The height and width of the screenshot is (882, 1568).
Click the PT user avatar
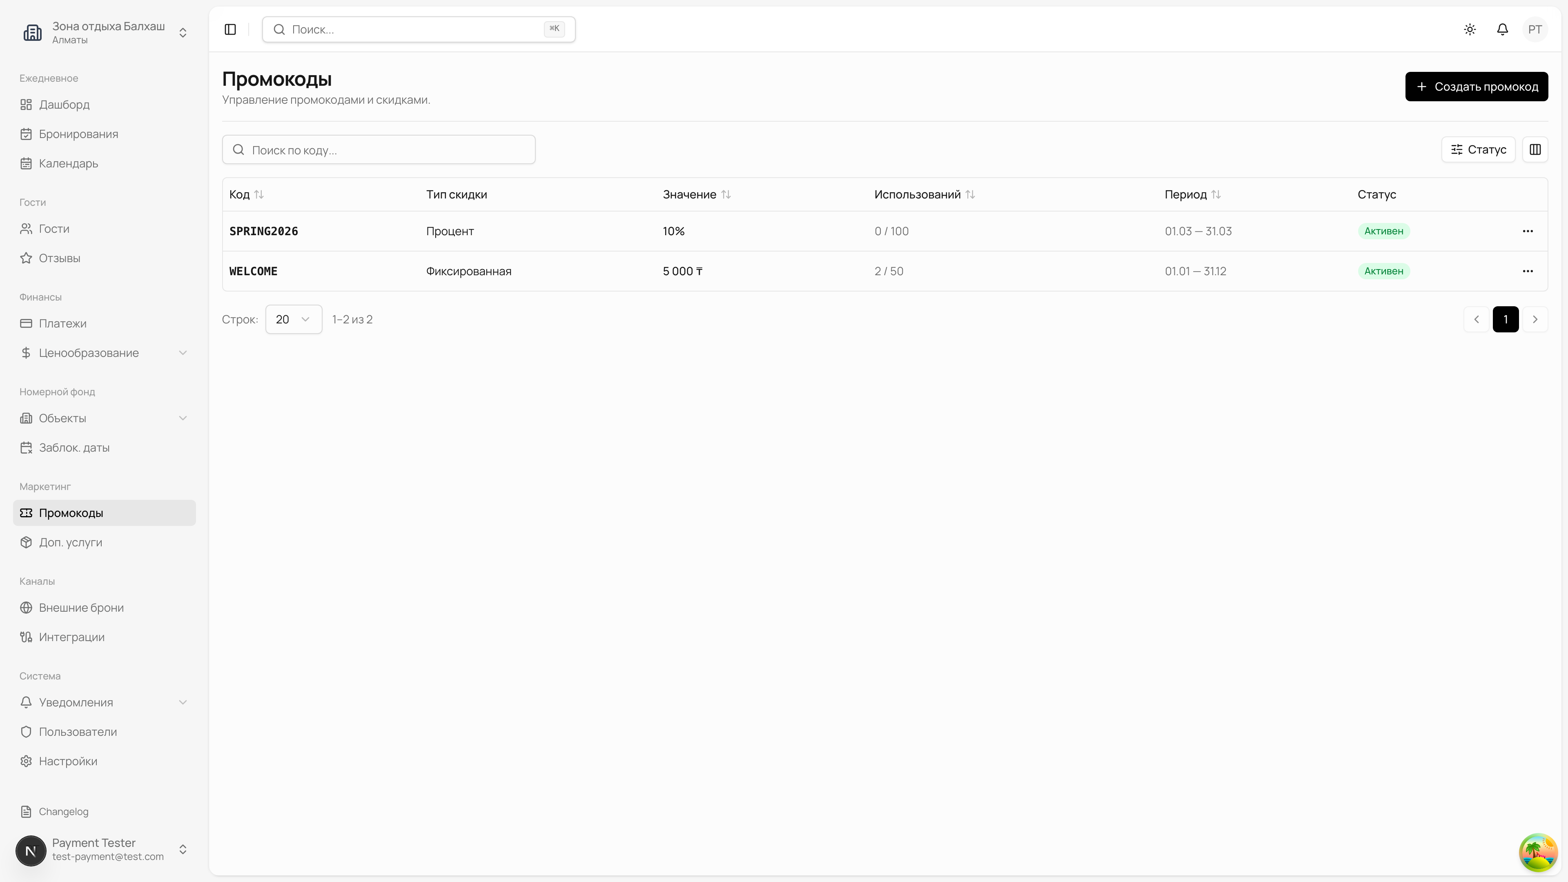[1535, 29]
